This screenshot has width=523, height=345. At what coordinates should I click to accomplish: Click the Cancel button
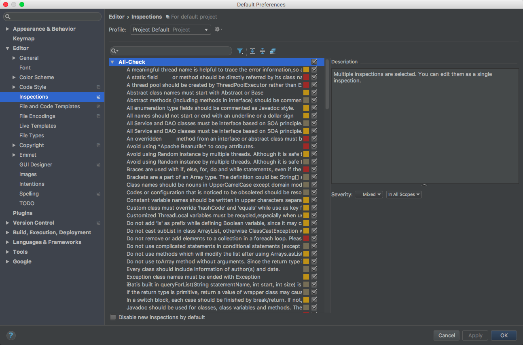[447, 335]
